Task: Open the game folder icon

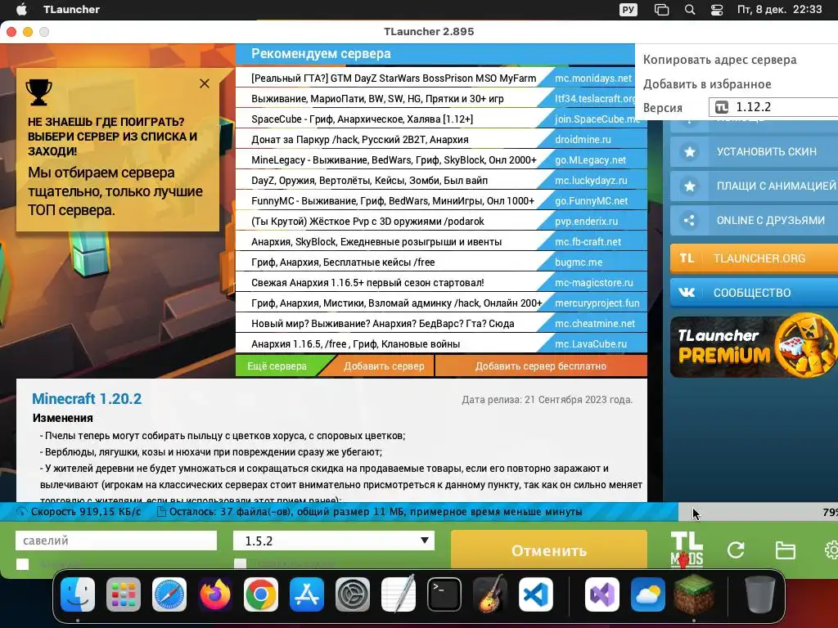Action: point(785,550)
